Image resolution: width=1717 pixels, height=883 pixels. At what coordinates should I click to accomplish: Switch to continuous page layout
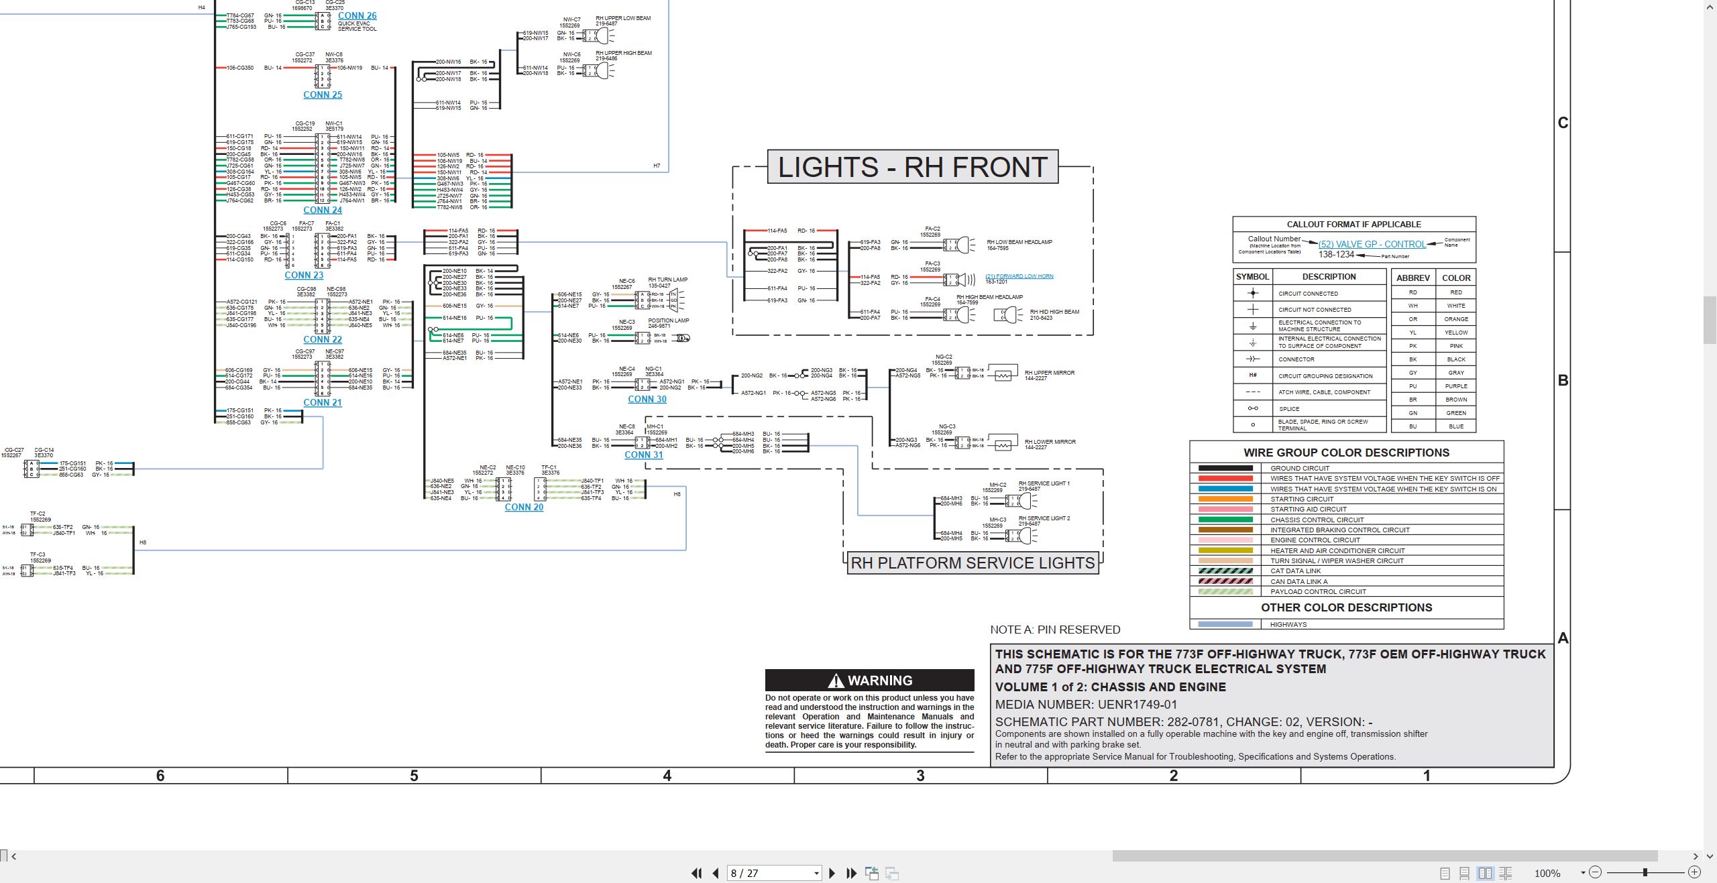click(1465, 873)
